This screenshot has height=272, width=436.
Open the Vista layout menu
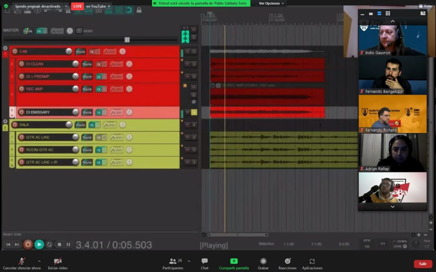(425, 6)
